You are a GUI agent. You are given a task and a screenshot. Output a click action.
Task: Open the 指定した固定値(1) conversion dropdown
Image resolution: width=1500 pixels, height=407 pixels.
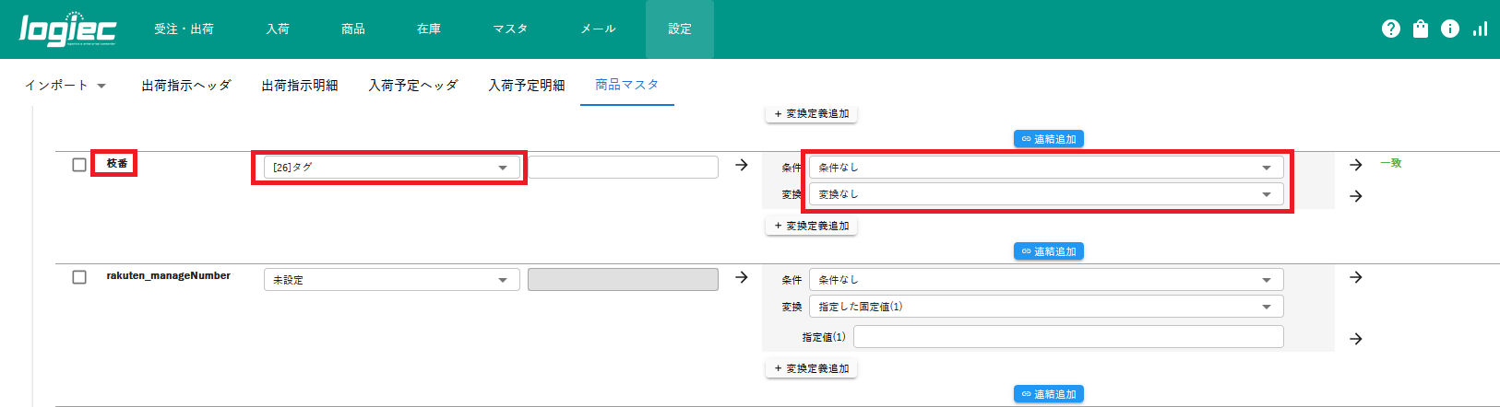(x=1045, y=307)
